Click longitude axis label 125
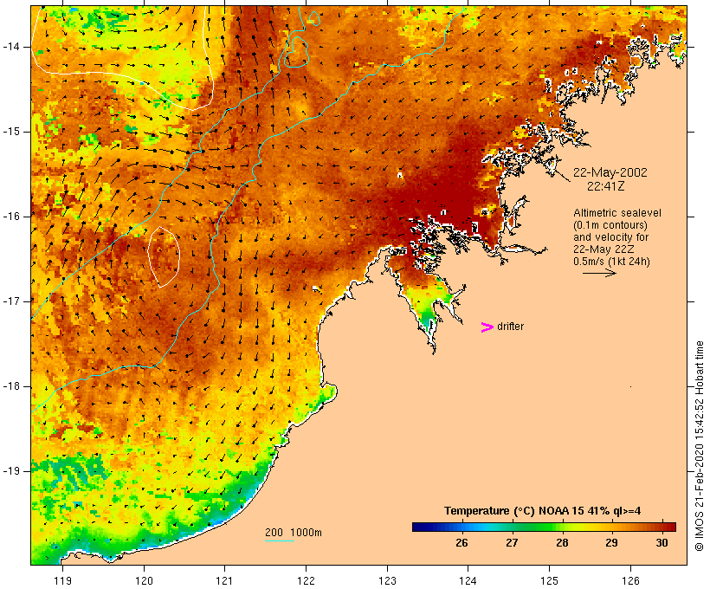This screenshot has width=710, height=589. pyautogui.click(x=549, y=580)
